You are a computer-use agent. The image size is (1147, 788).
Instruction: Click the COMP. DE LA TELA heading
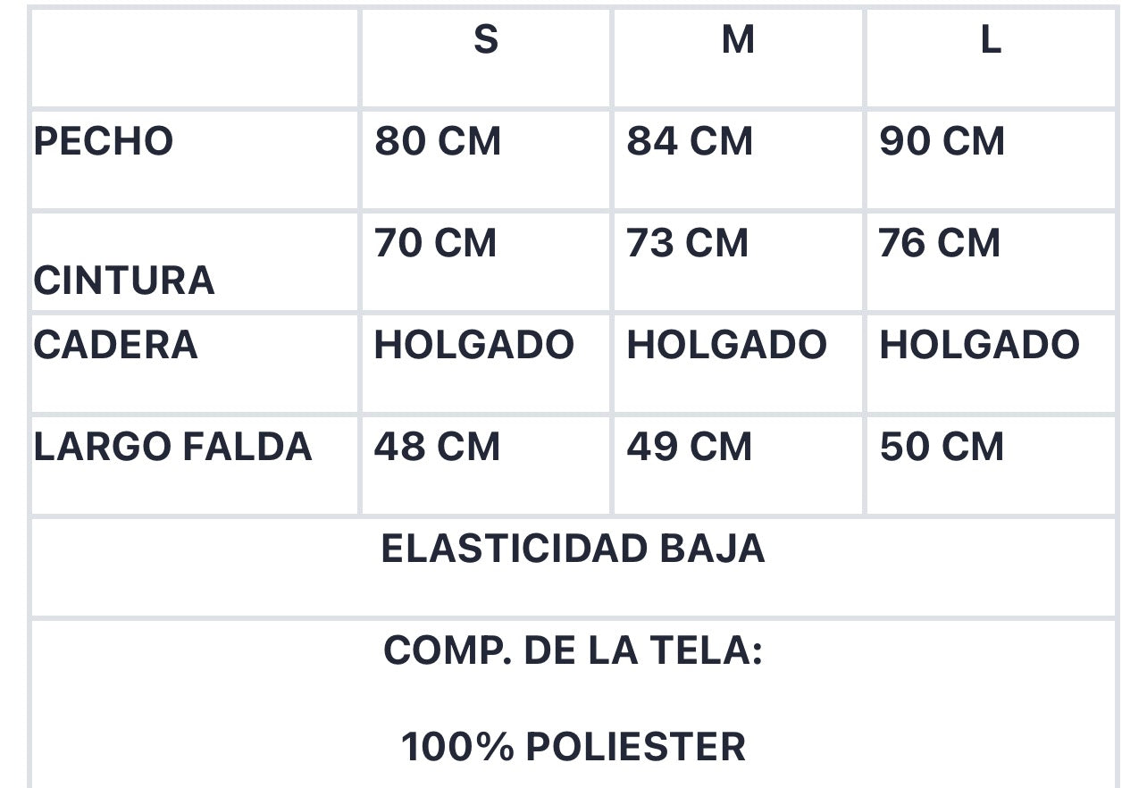(573, 650)
